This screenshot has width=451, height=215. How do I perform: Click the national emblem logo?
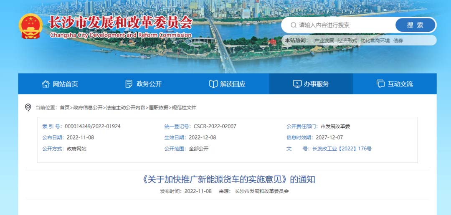pos(30,26)
